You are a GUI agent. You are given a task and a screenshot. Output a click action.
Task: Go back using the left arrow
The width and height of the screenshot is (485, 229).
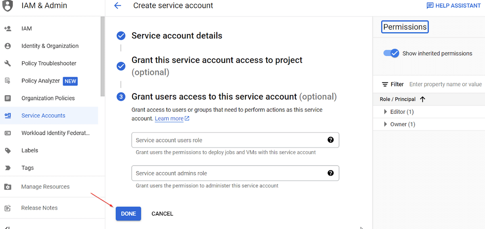[118, 6]
